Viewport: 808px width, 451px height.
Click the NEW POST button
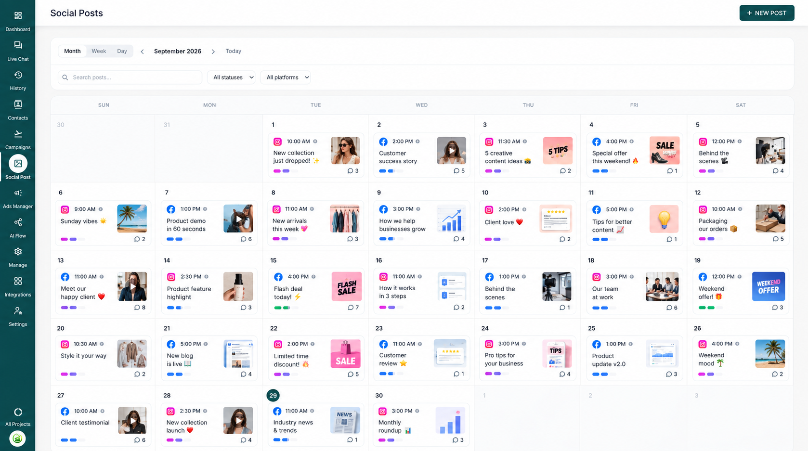coord(767,13)
